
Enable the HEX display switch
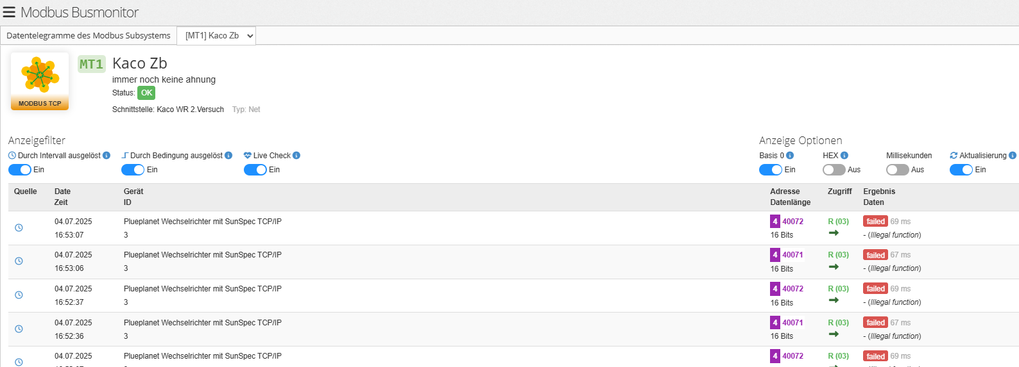coord(834,170)
